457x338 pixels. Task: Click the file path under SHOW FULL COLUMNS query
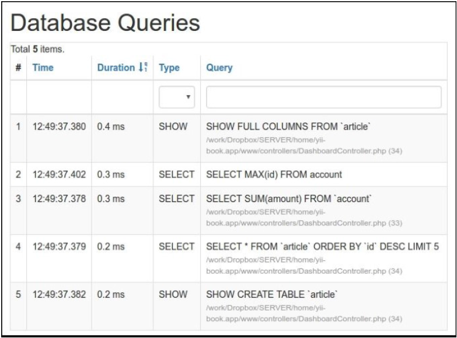(304, 145)
